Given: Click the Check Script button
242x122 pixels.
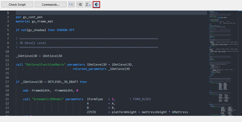Looking at the screenshot, I should [x=17, y=5].
